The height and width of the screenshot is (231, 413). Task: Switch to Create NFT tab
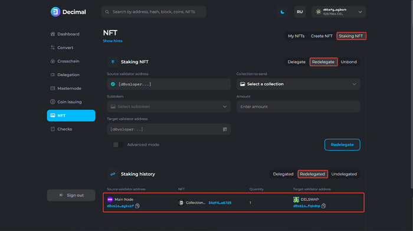pyautogui.click(x=322, y=36)
